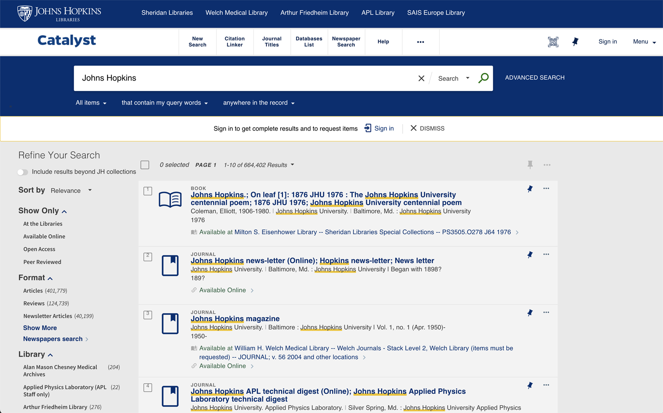Open actions menu for Johns Hopkins magazine
663x413 pixels.
(x=546, y=312)
